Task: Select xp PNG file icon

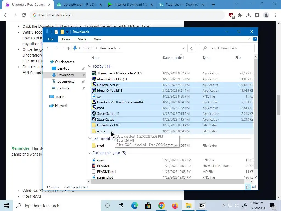Action: 94,96
